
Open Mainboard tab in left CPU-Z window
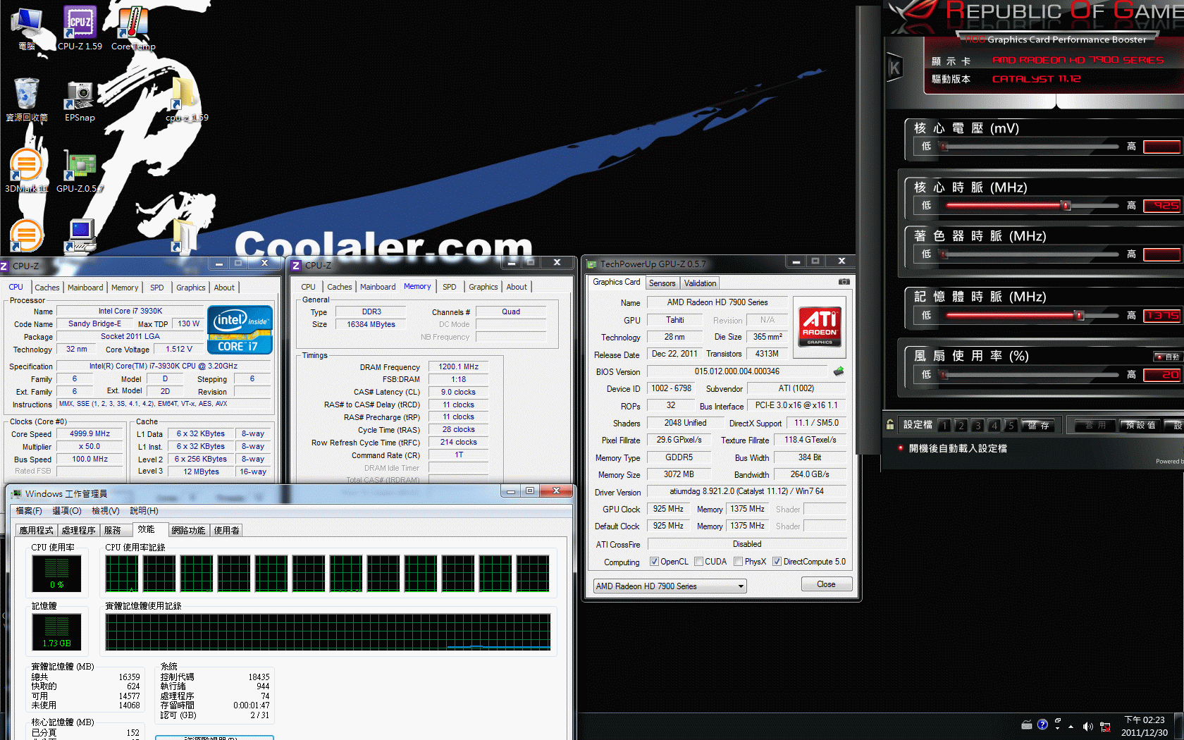(85, 288)
